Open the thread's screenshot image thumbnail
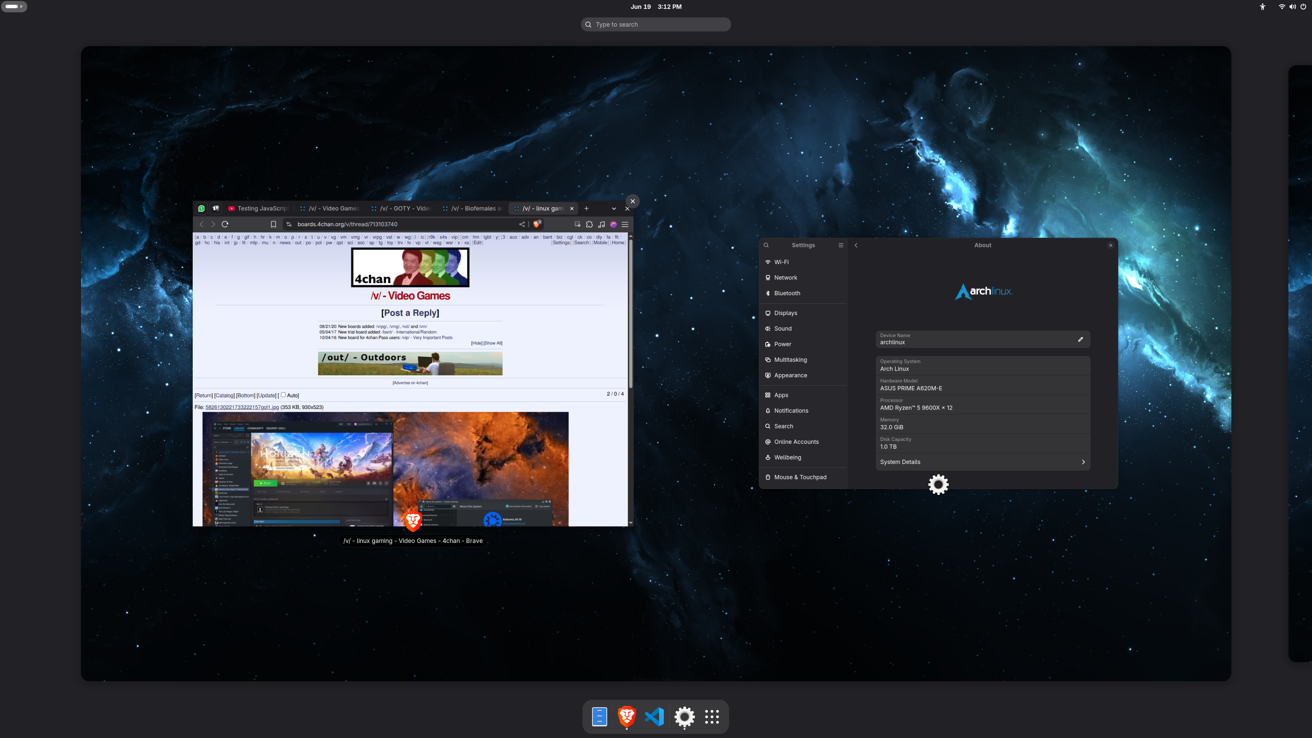The width and height of the screenshot is (1312, 738). pos(385,469)
